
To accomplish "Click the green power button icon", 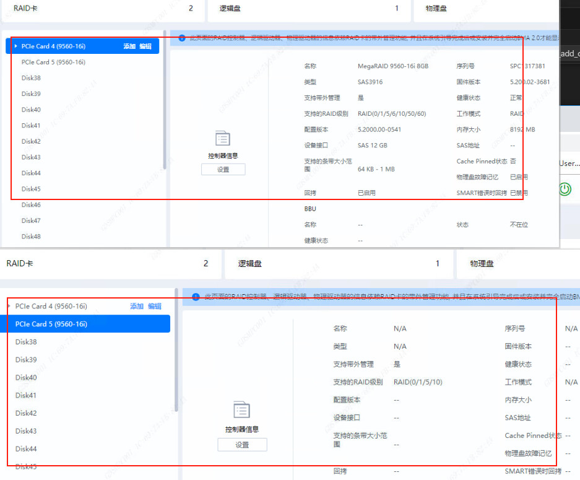I will click(x=564, y=190).
